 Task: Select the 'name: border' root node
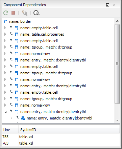[20, 21]
